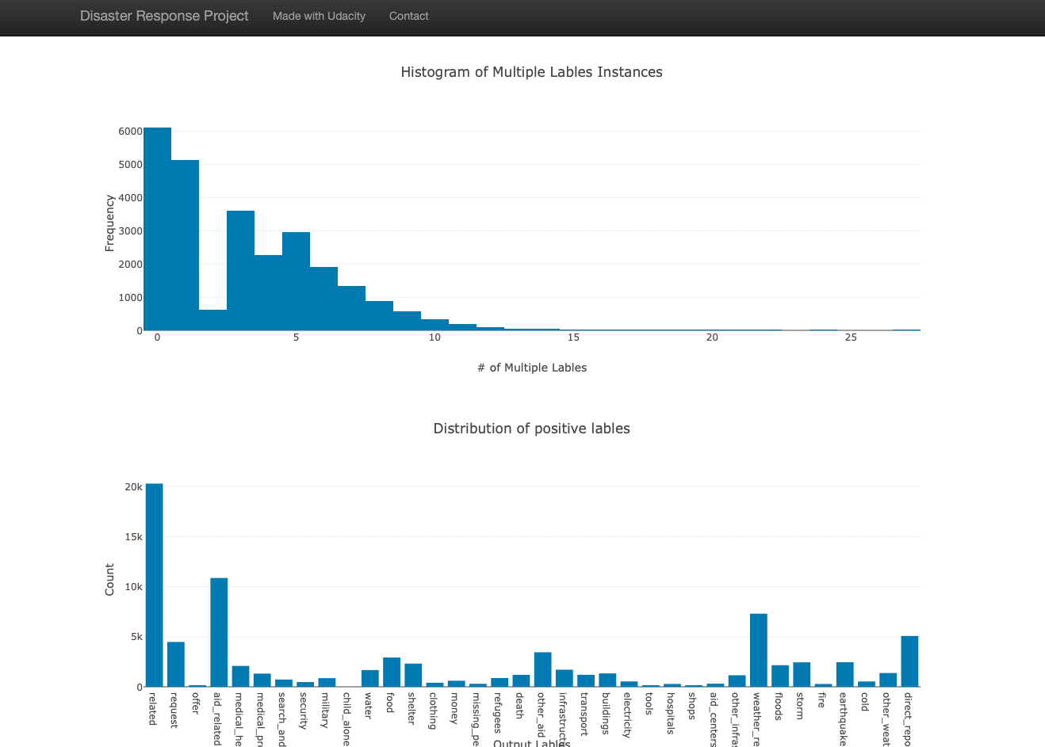This screenshot has height=747, width=1045.
Task: Click the "Made with Udacity" nav item
Action: tap(319, 16)
